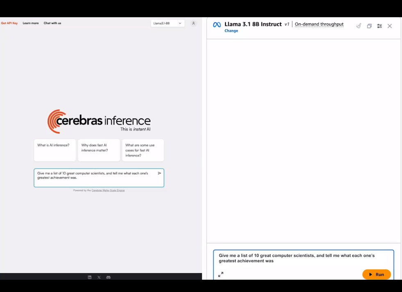The height and width of the screenshot is (292, 402).
Task: Focus the Bedrock prompt text area
Action: [x=304, y=265]
